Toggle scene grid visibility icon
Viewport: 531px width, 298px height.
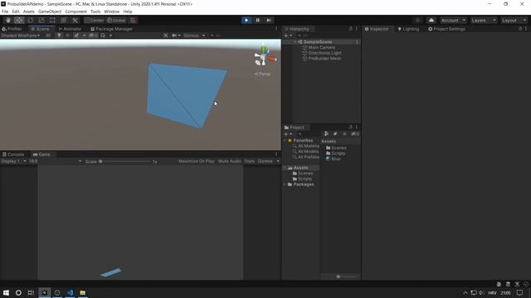pyautogui.click(x=103, y=36)
